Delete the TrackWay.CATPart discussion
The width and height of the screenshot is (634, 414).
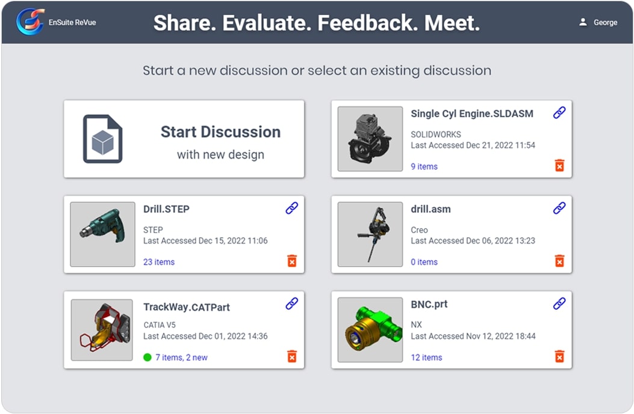[292, 356]
